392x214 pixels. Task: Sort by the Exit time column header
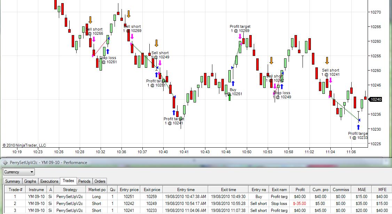pyautogui.click(x=228, y=190)
